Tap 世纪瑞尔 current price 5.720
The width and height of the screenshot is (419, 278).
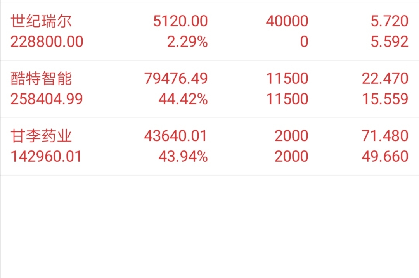click(x=390, y=21)
